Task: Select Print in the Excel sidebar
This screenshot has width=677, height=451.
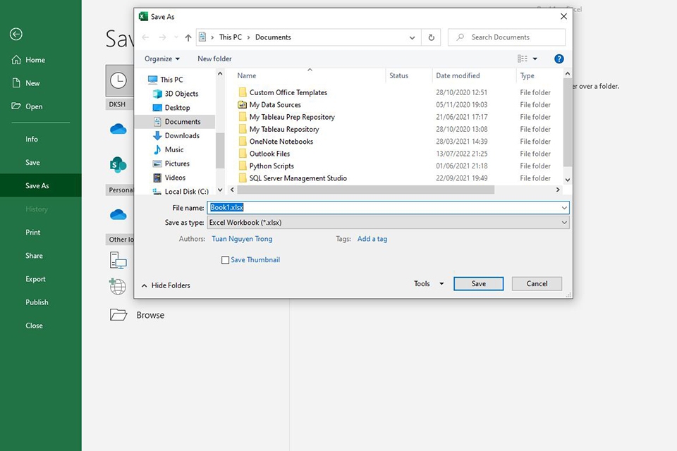Action: coord(33,233)
